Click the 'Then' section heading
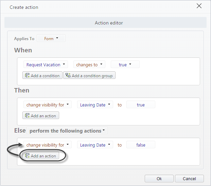Screen dimensions: 211x186 [22, 90]
